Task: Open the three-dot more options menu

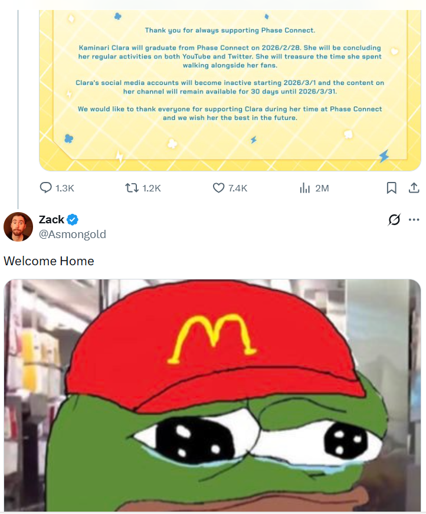Action: coord(414,220)
